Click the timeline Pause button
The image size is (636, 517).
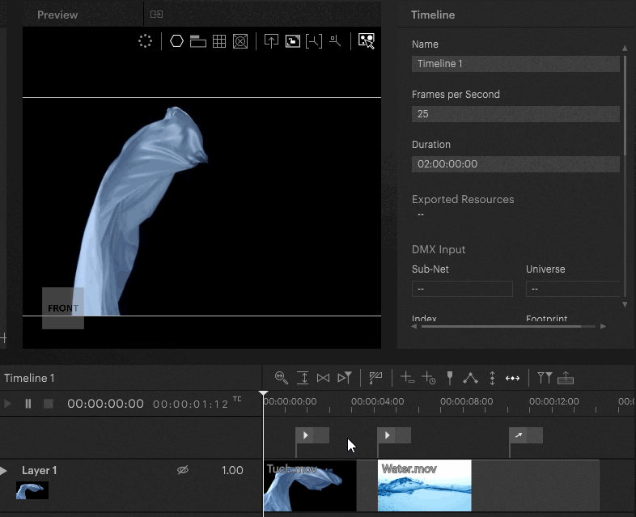28,404
